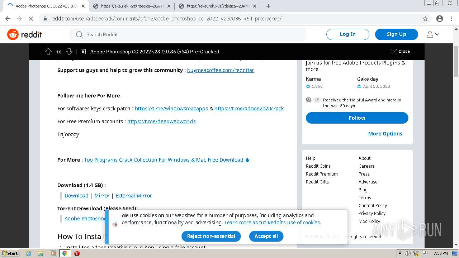Open Reddit Premium footer link
Screen dimensions: 459x258
322,174
